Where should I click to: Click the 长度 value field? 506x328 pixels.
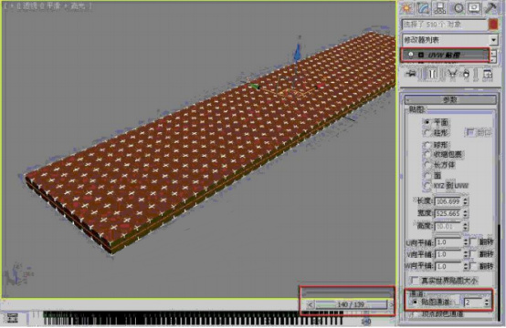pos(448,201)
